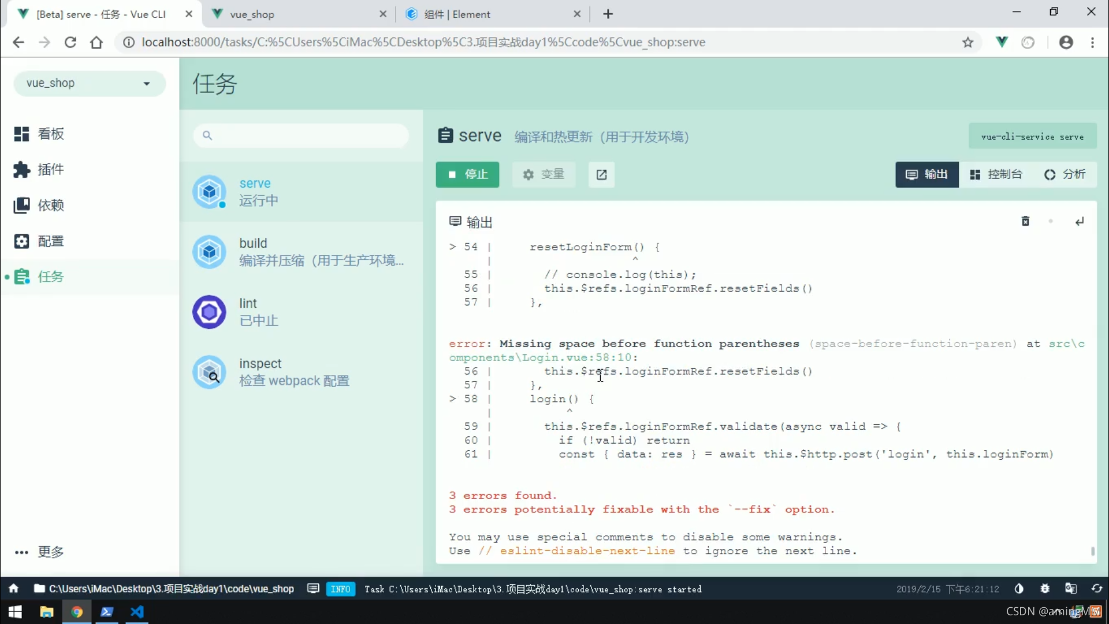The image size is (1109, 624).
Task: Select the build task in the list
Action: [301, 252]
